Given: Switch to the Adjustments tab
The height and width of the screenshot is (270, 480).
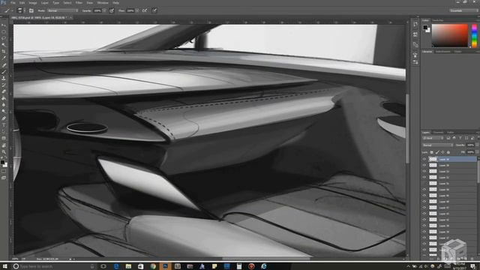Looking at the screenshot, I should click(x=443, y=52).
